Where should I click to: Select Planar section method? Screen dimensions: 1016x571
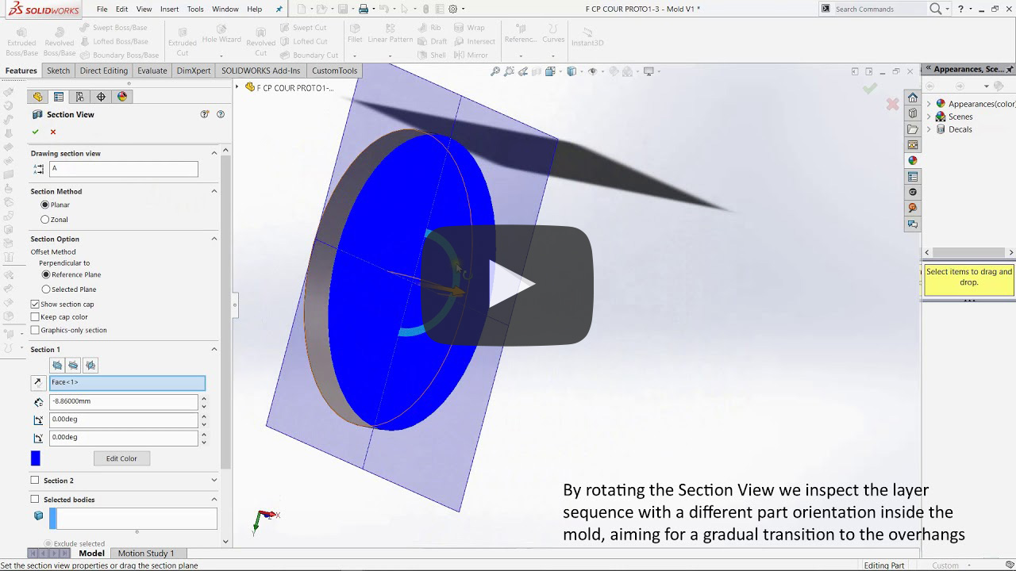point(45,205)
